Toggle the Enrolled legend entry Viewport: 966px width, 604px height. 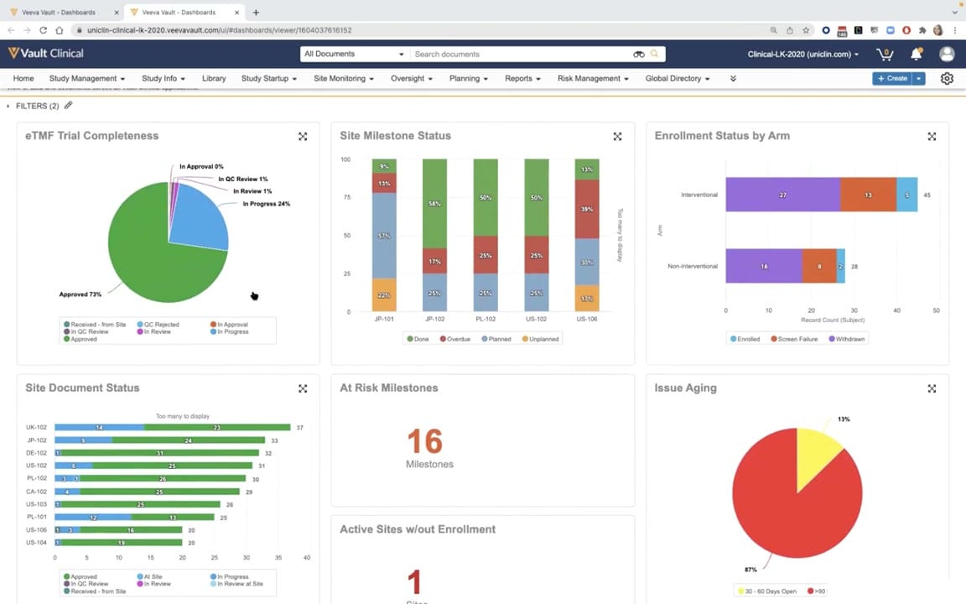[745, 339]
